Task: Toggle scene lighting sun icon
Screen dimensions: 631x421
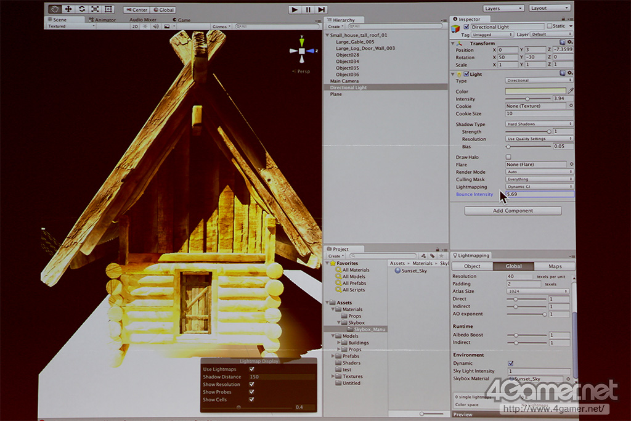Action: point(145,27)
